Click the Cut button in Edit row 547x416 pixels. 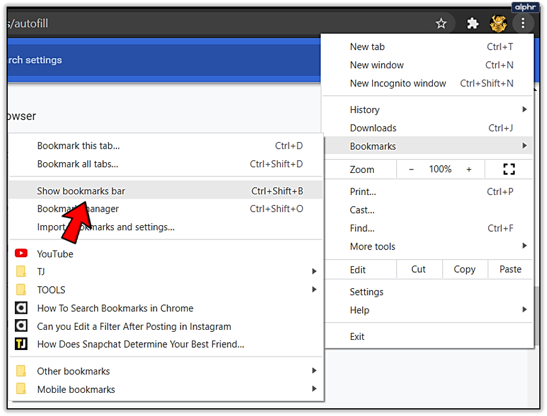pos(419,269)
